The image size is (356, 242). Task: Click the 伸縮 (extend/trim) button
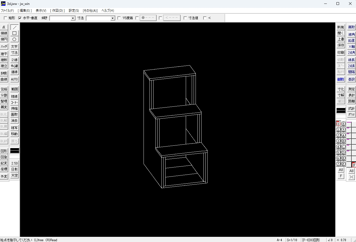coord(14,109)
